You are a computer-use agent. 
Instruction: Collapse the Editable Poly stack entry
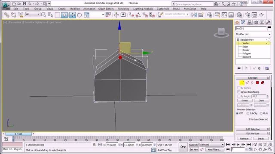tap(238, 40)
